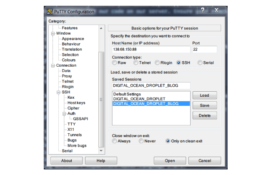Click the Cancel button

(205, 161)
